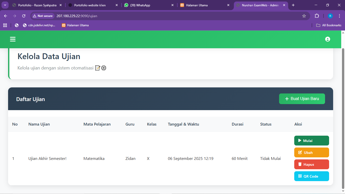Click the Buat Ujian Baru button
Viewport: 345px width, 194px height.
click(302, 99)
